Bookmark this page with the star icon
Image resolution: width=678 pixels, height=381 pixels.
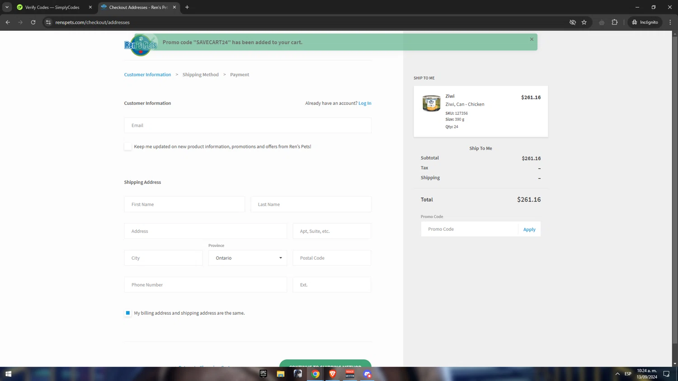click(584, 22)
